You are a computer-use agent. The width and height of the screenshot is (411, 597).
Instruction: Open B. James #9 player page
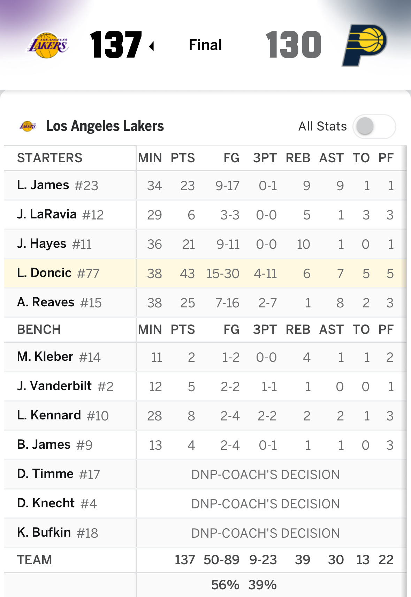(x=55, y=445)
